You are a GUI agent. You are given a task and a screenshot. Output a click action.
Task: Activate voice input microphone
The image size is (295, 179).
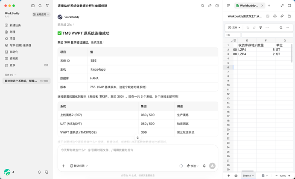coord(204,166)
